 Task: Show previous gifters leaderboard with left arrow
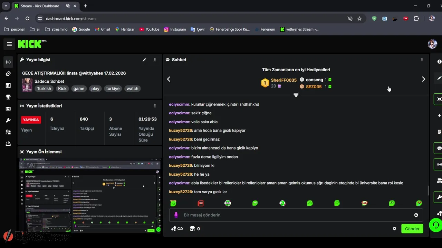(x=169, y=79)
